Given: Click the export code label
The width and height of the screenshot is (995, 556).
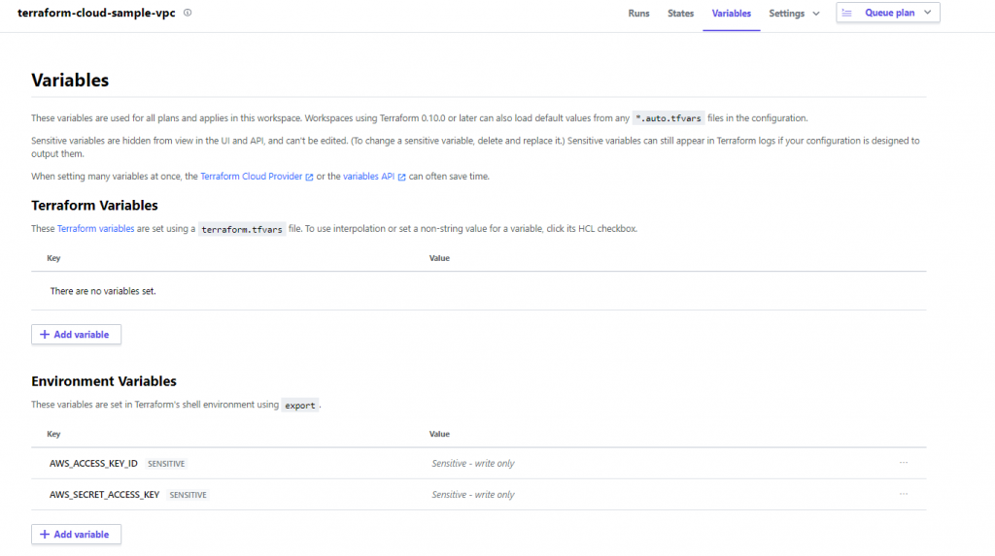Looking at the screenshot, I should 300,405.
